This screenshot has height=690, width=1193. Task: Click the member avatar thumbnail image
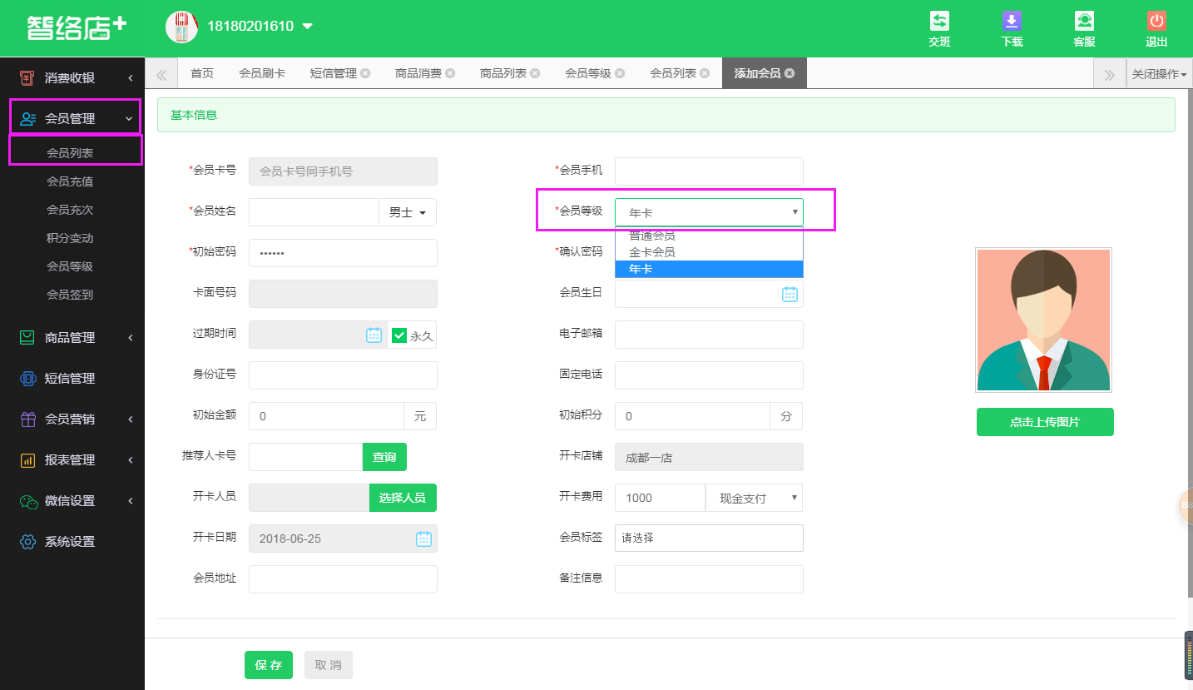(x=1043, y=320)
